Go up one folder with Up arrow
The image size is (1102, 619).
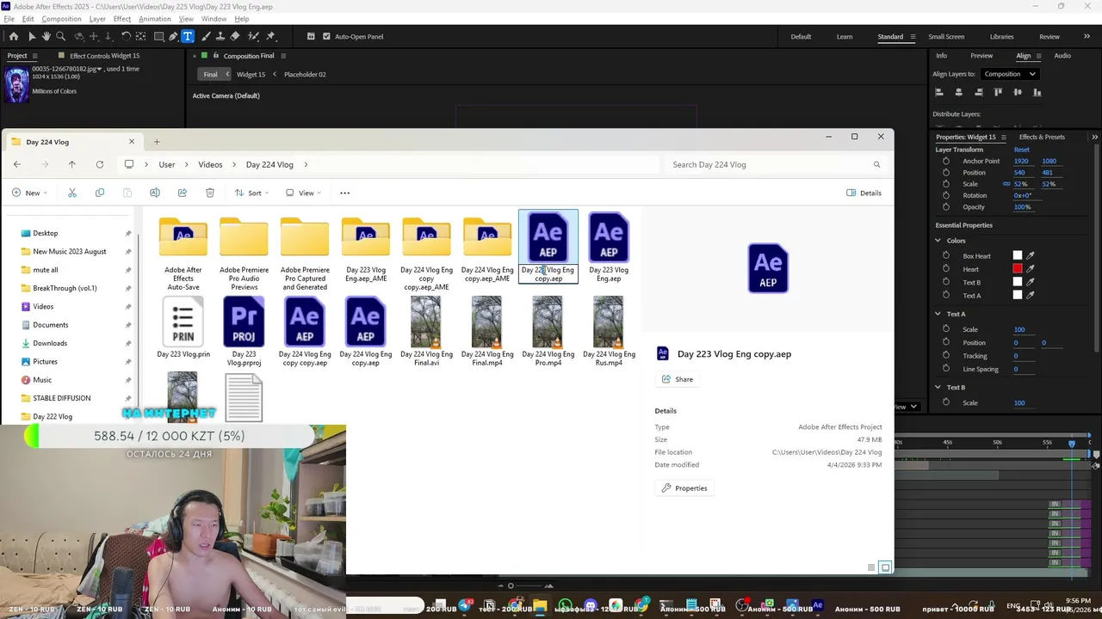coord(71,164)
